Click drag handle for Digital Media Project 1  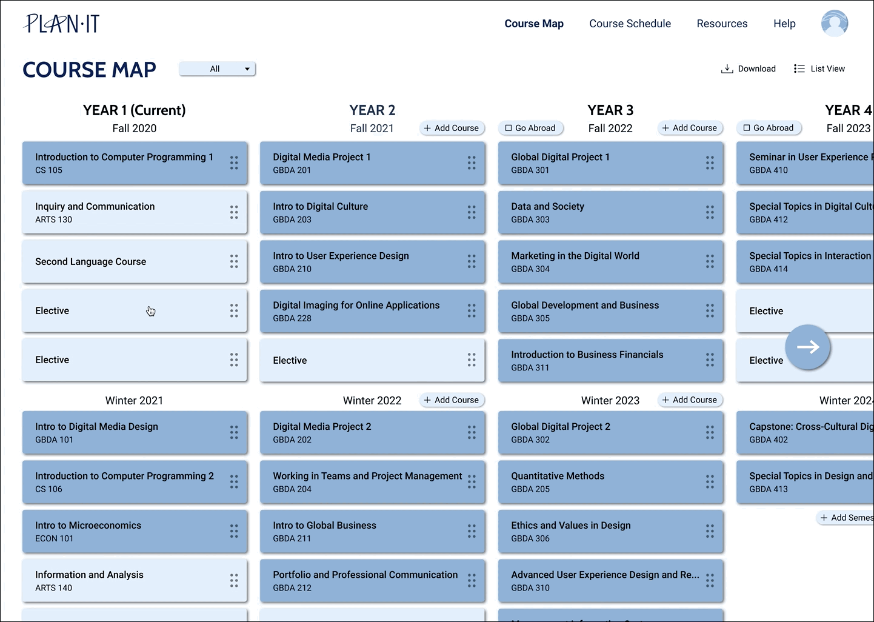click(x=472, y=162)
